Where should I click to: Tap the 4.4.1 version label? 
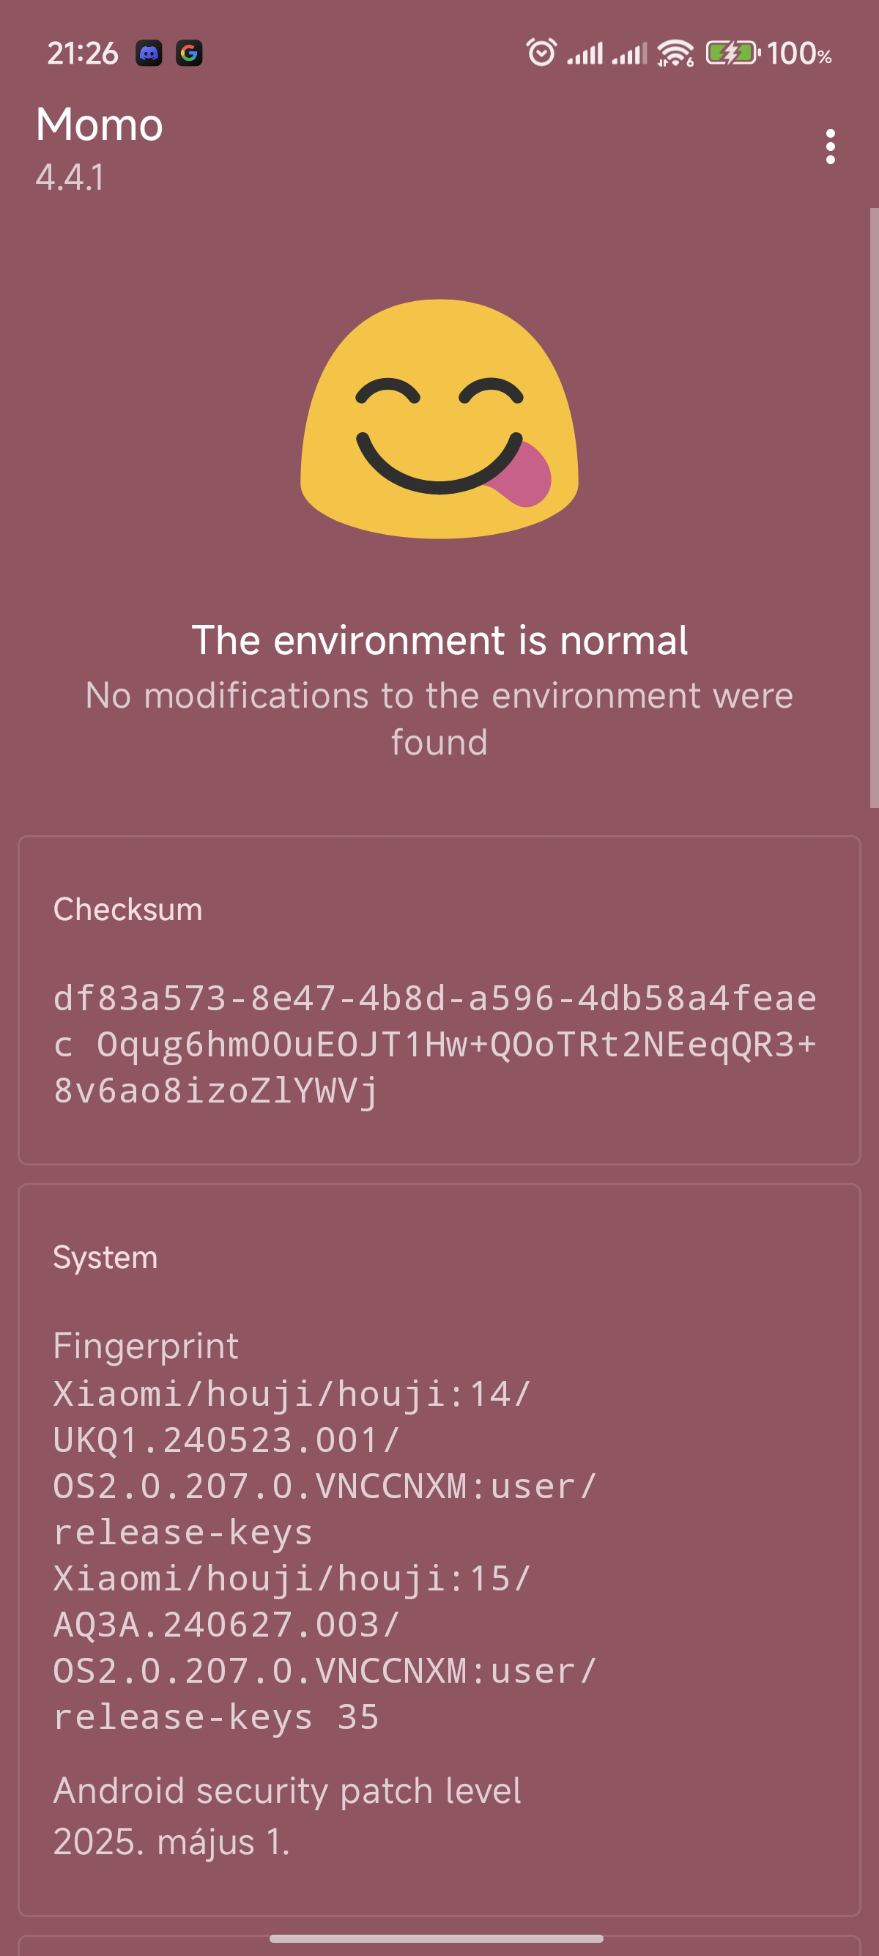[70, 178]
